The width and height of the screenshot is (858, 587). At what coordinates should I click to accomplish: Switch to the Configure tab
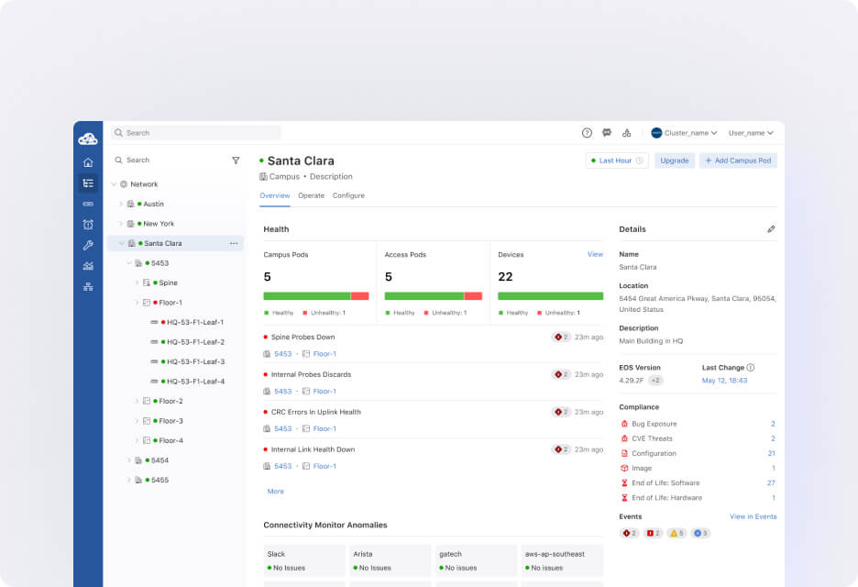click(x=348, y=195)
